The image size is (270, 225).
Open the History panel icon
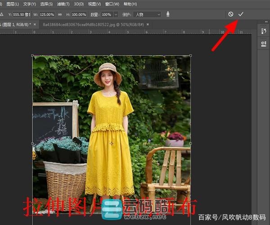[x=263, y=31]
